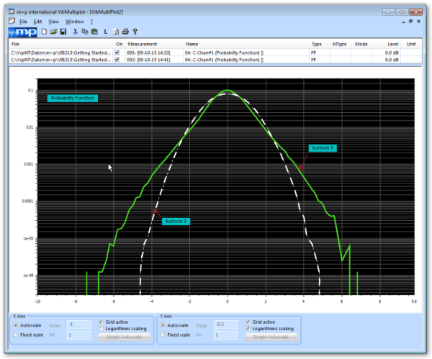Select Y Axis Autoscale radio button
This screenshot has width=432, height=359.
(163, 325)
